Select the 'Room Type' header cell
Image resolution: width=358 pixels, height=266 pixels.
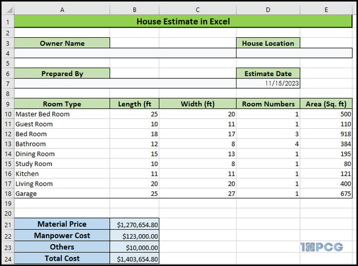(62, 104)
